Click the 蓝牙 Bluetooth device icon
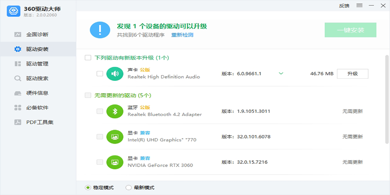 (x=115, y=111)
